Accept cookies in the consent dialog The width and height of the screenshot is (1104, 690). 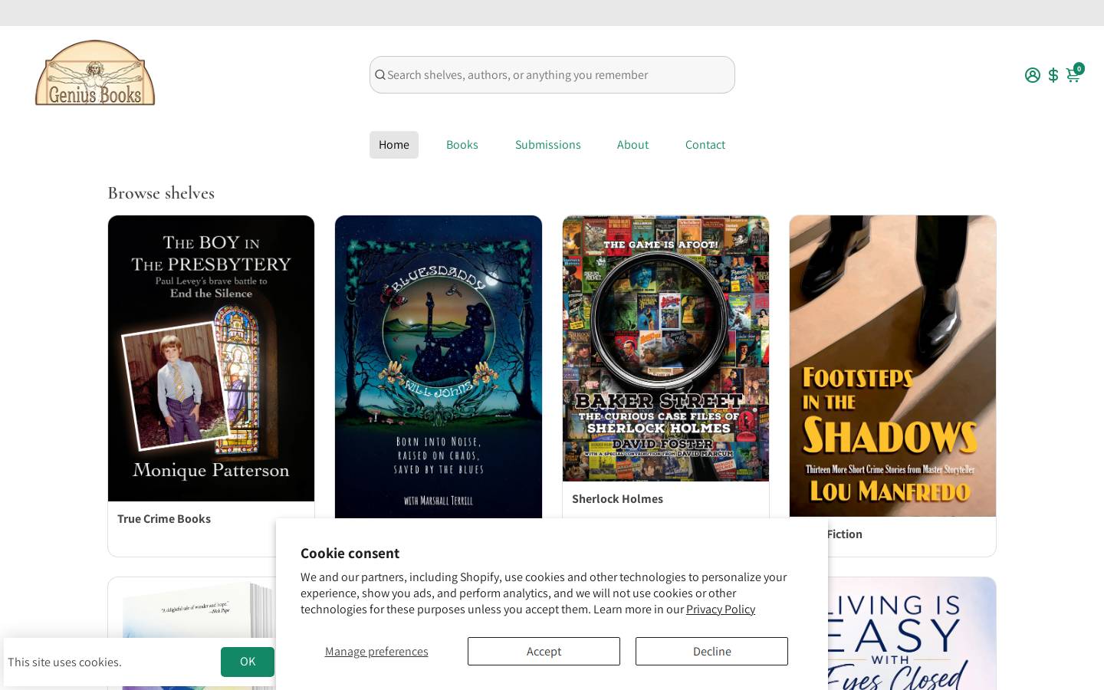(x=544, y=652)
